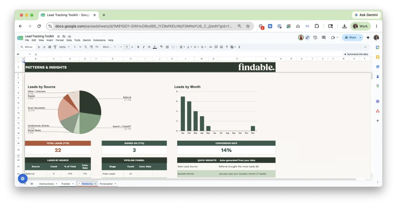Screen dimensions: 397x206
Task: Select the paint format tool
Action: [x=55, y=47]
